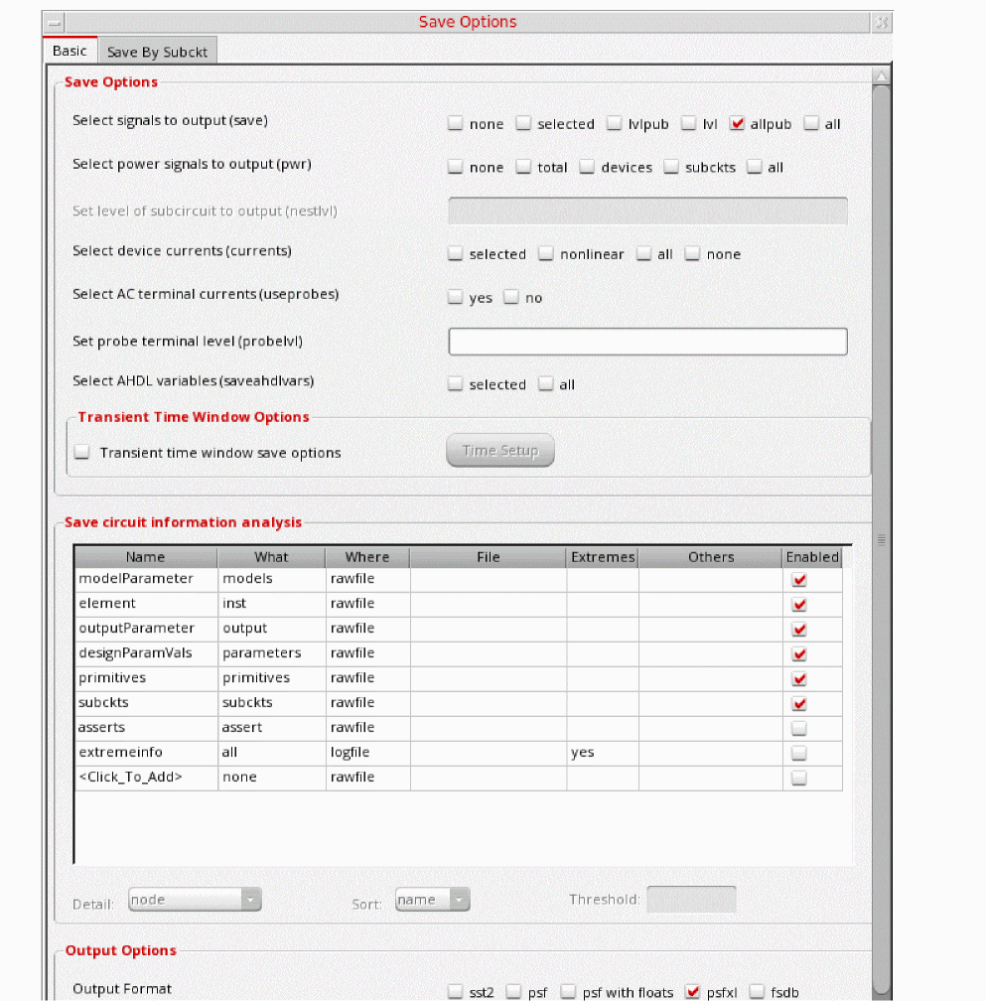Open the Sort name dropdown
The height and width of the screenshot is (1001, 986).
pyautogui.click(x=432, y=900)
